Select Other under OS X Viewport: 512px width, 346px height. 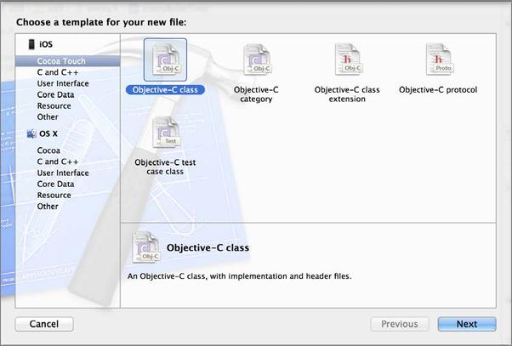pos(48,207)
